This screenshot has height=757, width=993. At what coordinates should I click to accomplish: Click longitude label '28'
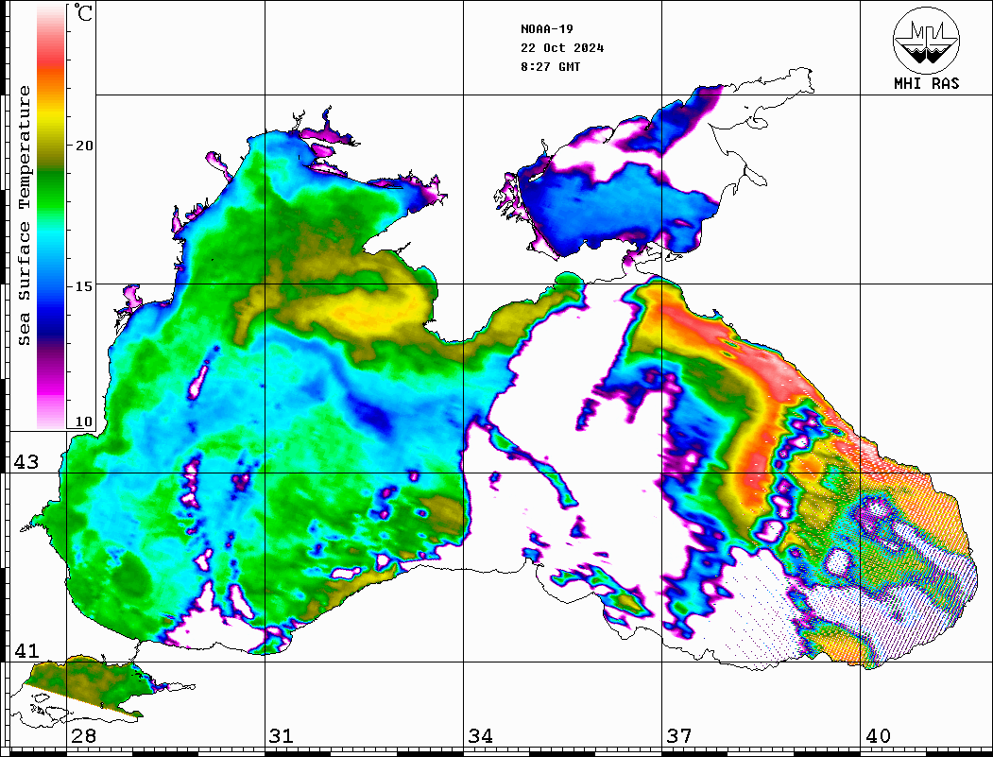tap(83, 736)
